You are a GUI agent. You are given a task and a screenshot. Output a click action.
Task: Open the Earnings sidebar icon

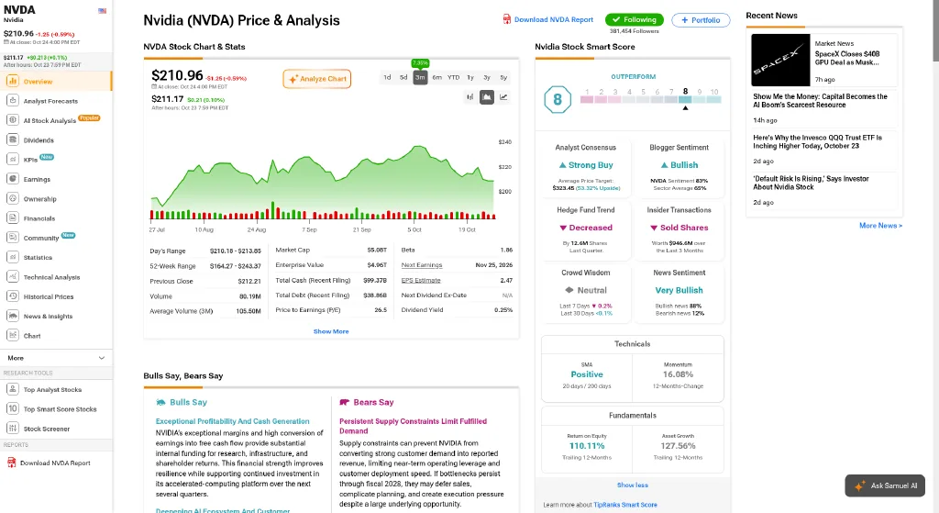[13, 179]
